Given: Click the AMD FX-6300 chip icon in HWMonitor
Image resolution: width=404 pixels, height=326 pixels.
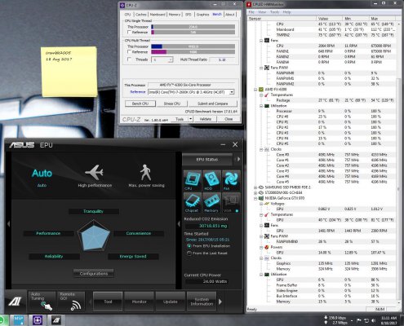Looking at the screenshot, I should pos(261,89).
